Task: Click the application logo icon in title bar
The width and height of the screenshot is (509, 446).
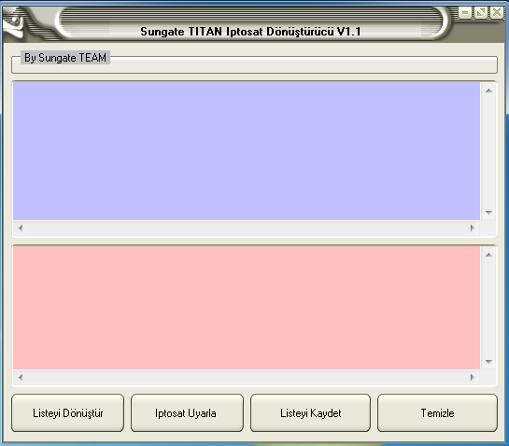Action: coord(14,22)
